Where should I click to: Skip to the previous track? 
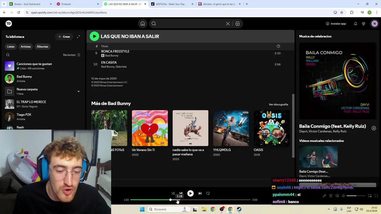181,193
